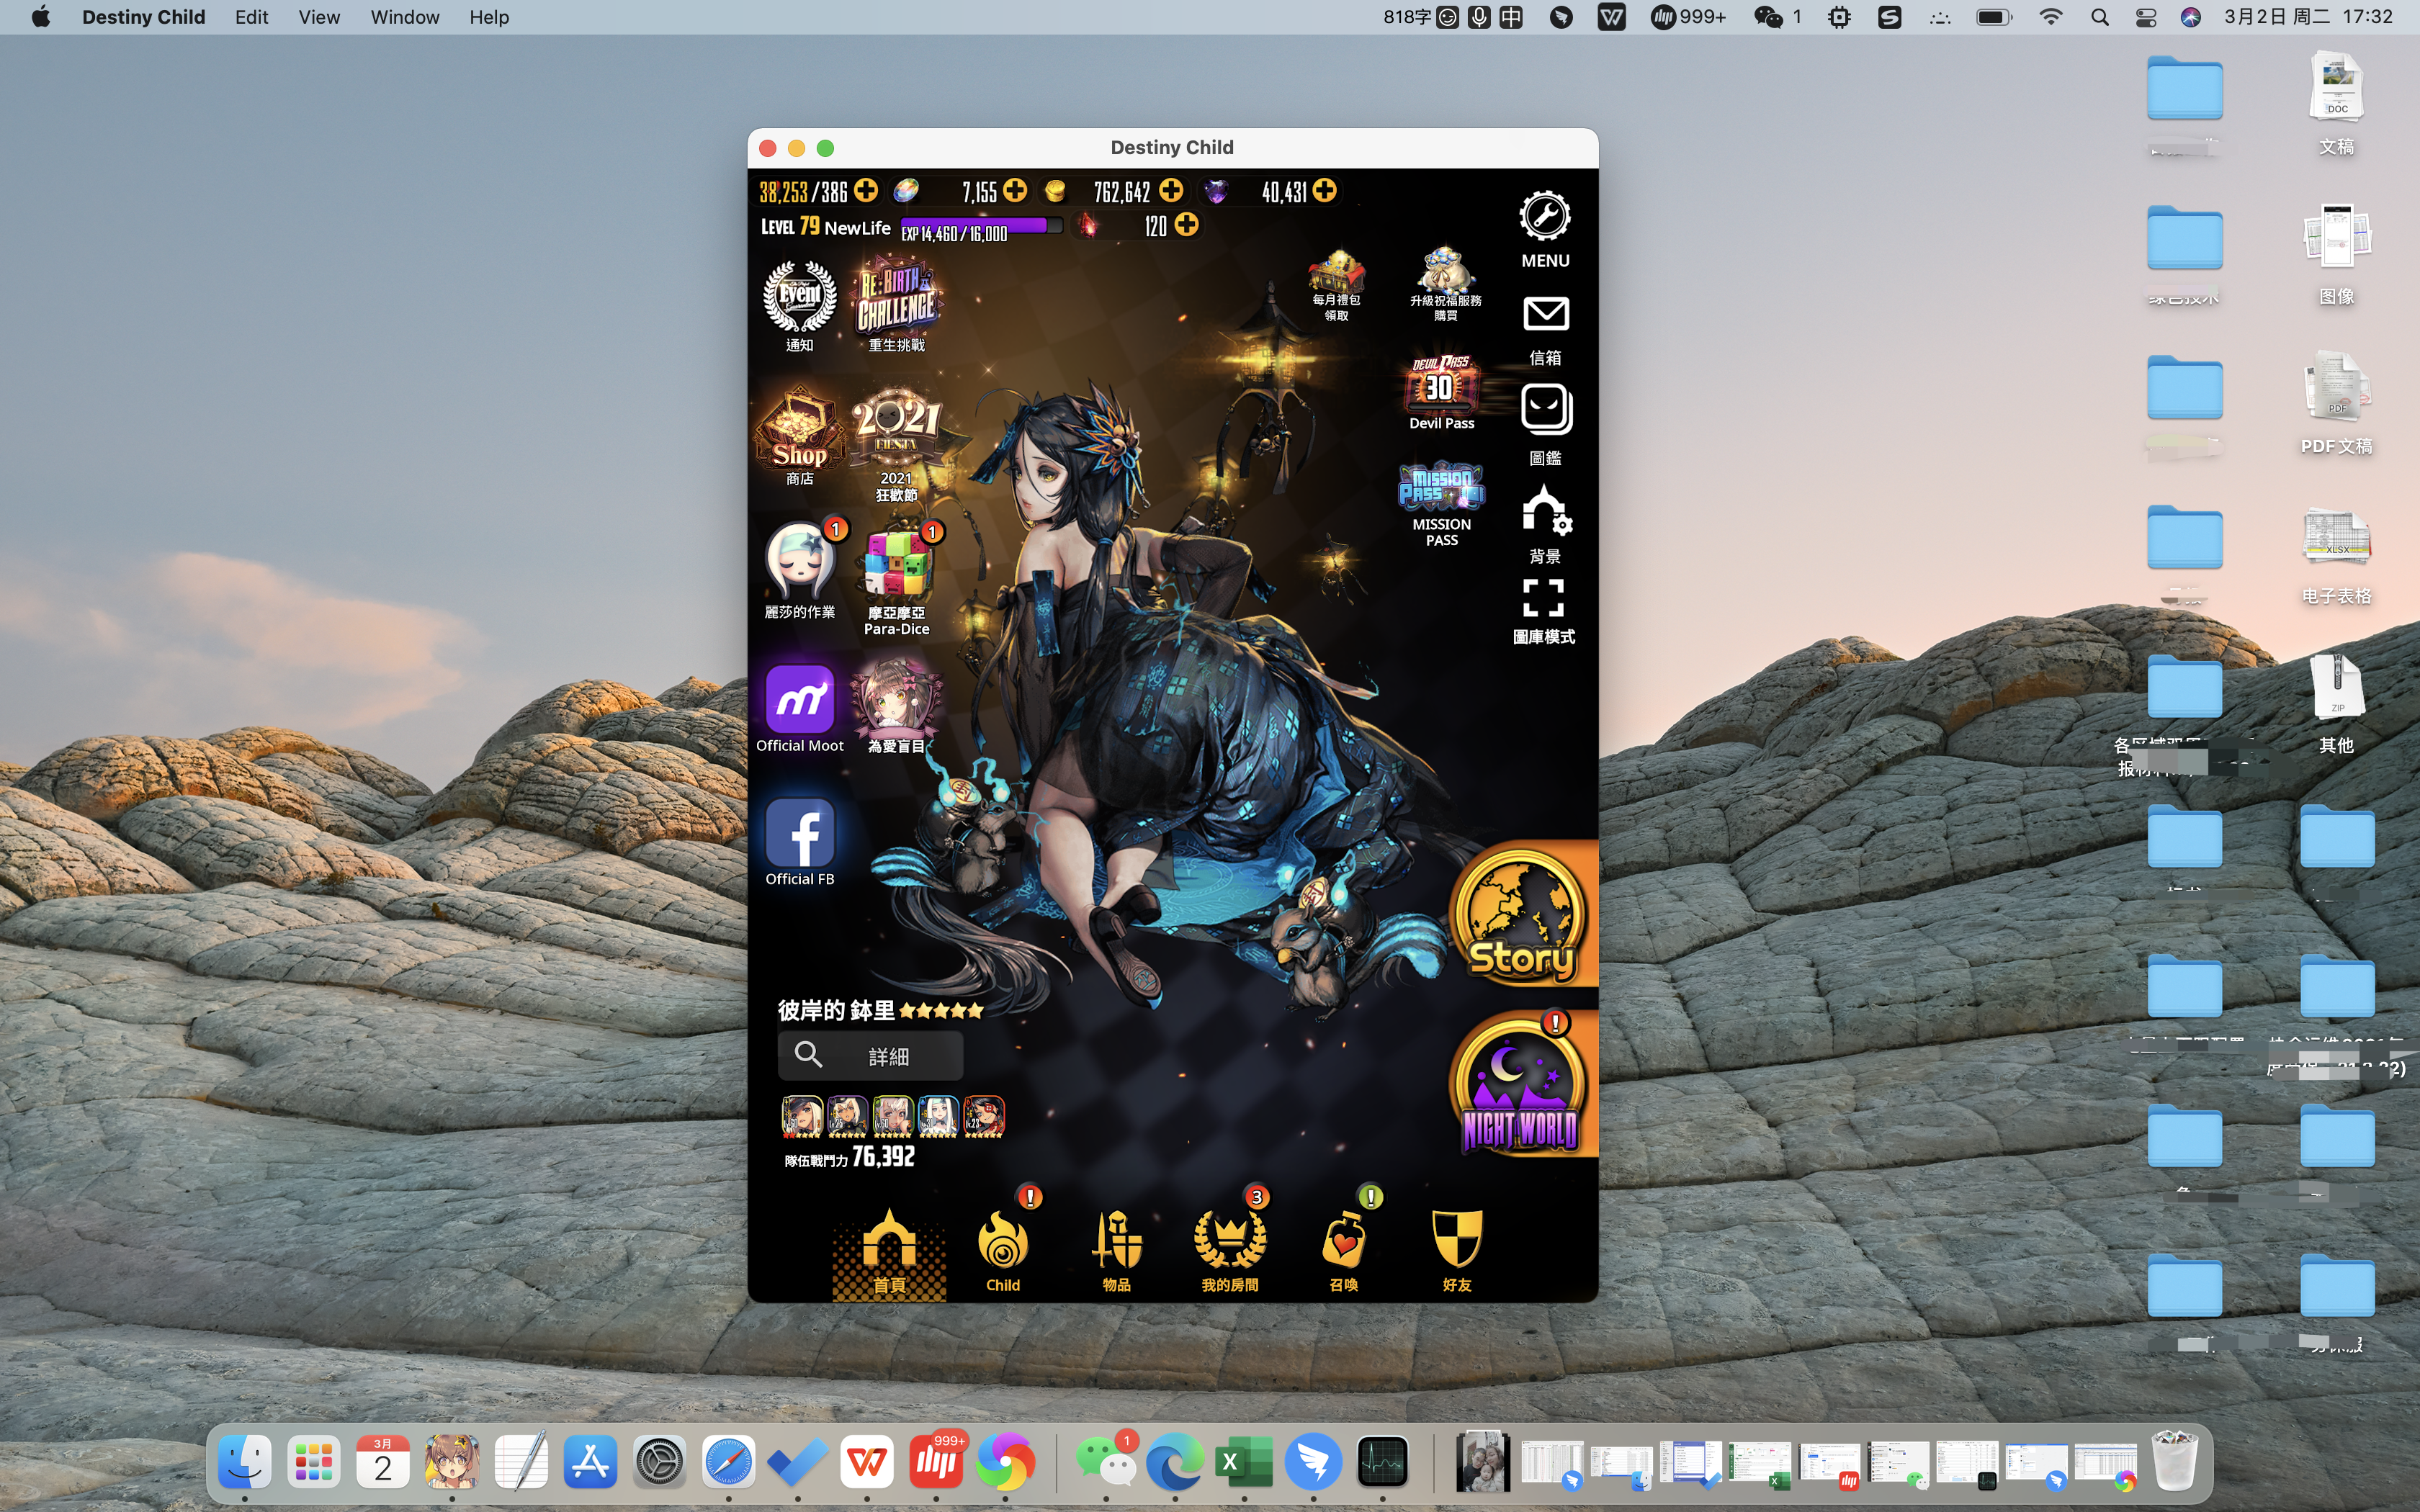Switch to the summon tab
The image size is (2420, 1512).
(x=1343, y=1247)
